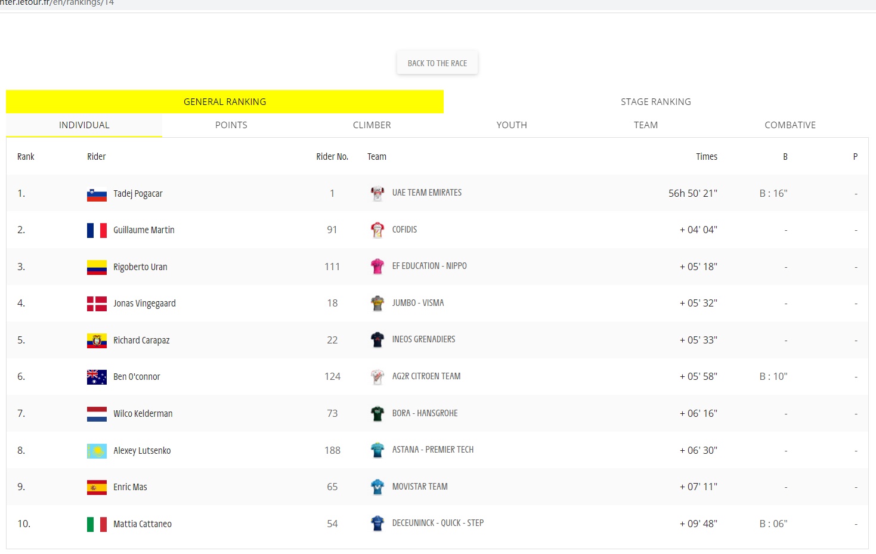Click the Team column header
The width and height of the screenshot is (876, 554).
tap(377, 157)
